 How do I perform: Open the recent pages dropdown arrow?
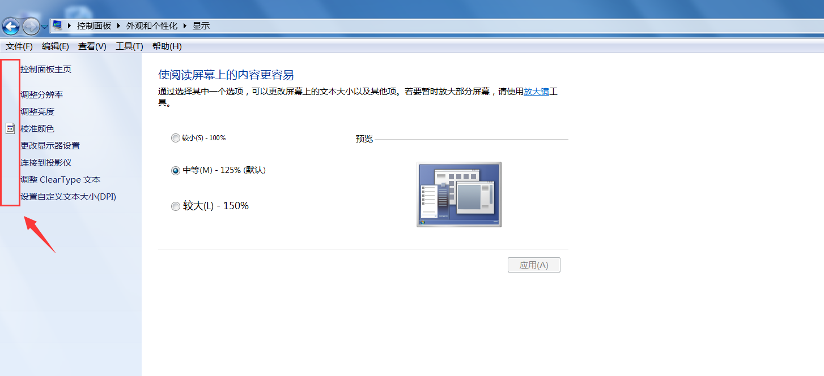45,27
